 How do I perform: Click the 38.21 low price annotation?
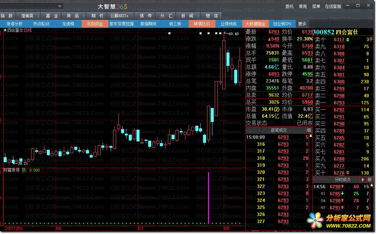(23, 163)
